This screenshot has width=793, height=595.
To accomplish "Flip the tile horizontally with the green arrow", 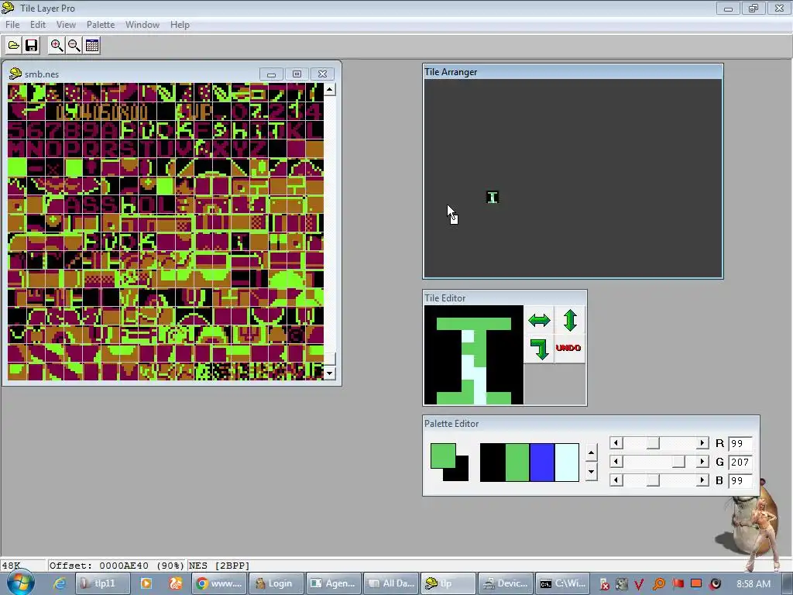I will (x=539, y=320).
